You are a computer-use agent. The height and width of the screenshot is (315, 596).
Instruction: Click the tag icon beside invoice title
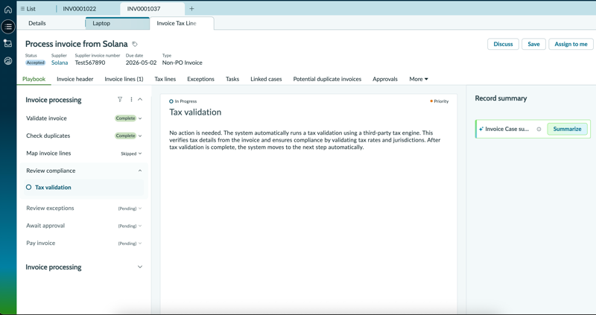(x=135, y=44)
